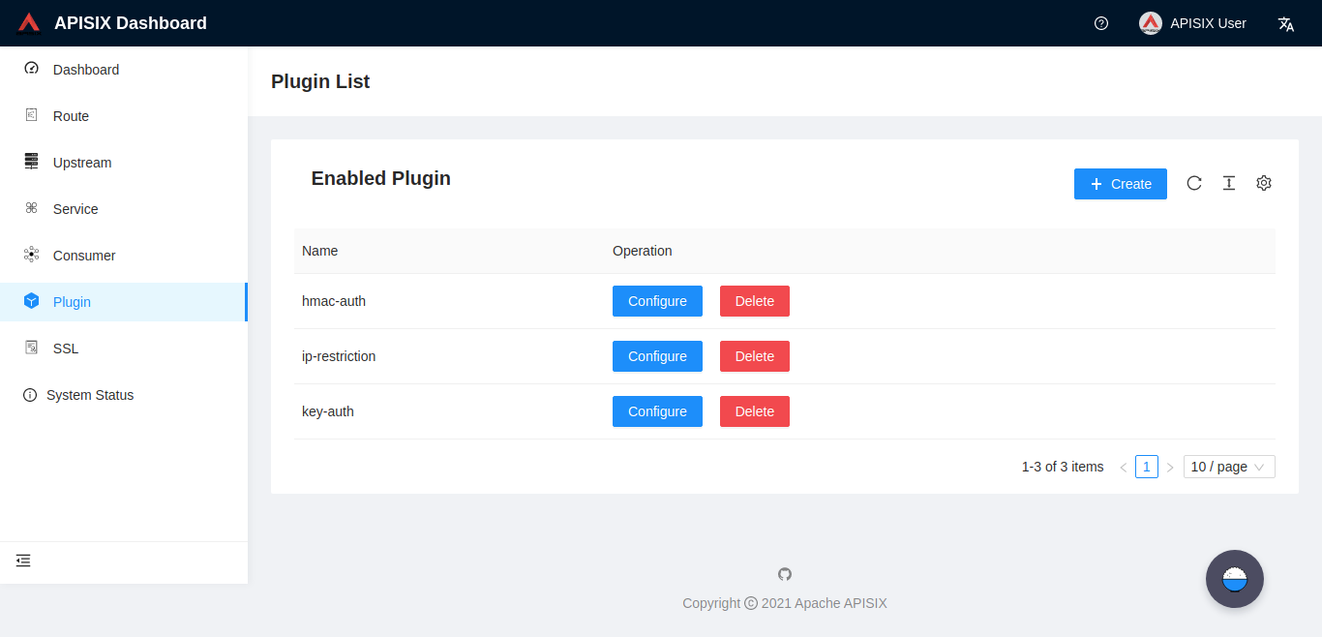
Task: Click the Create button
Action: (x=1120, y=183)
